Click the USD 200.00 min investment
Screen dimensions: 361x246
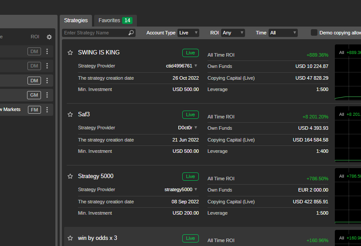coord(186,213)
